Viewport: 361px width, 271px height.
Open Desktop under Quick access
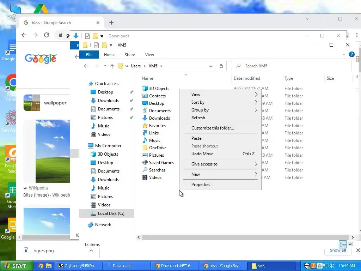pos(105,92)
